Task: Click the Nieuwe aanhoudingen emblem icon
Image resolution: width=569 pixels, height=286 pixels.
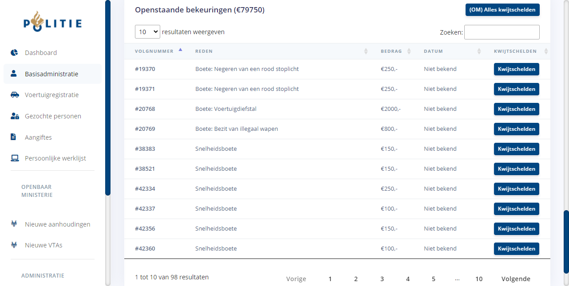Action: (14, 224)
